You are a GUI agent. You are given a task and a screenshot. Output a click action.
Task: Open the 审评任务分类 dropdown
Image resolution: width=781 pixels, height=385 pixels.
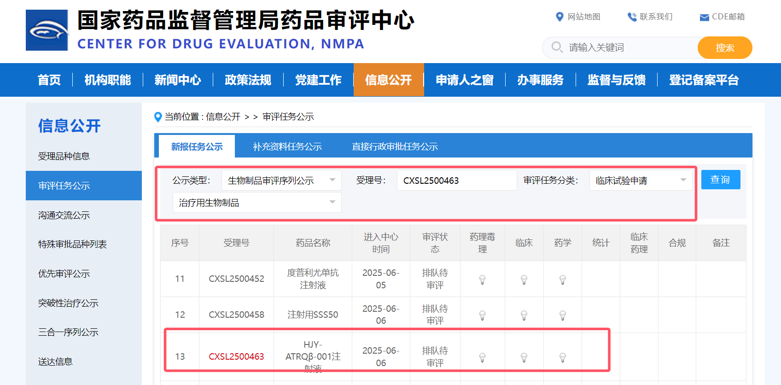coord(641,181)
